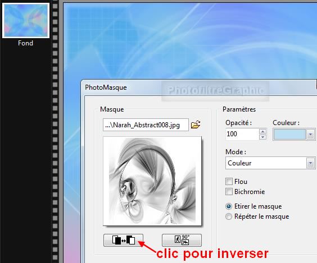The width and height of the screenshot is (317, 263).
Task: Select Répéter le masque option
Action: coord(229,216)
